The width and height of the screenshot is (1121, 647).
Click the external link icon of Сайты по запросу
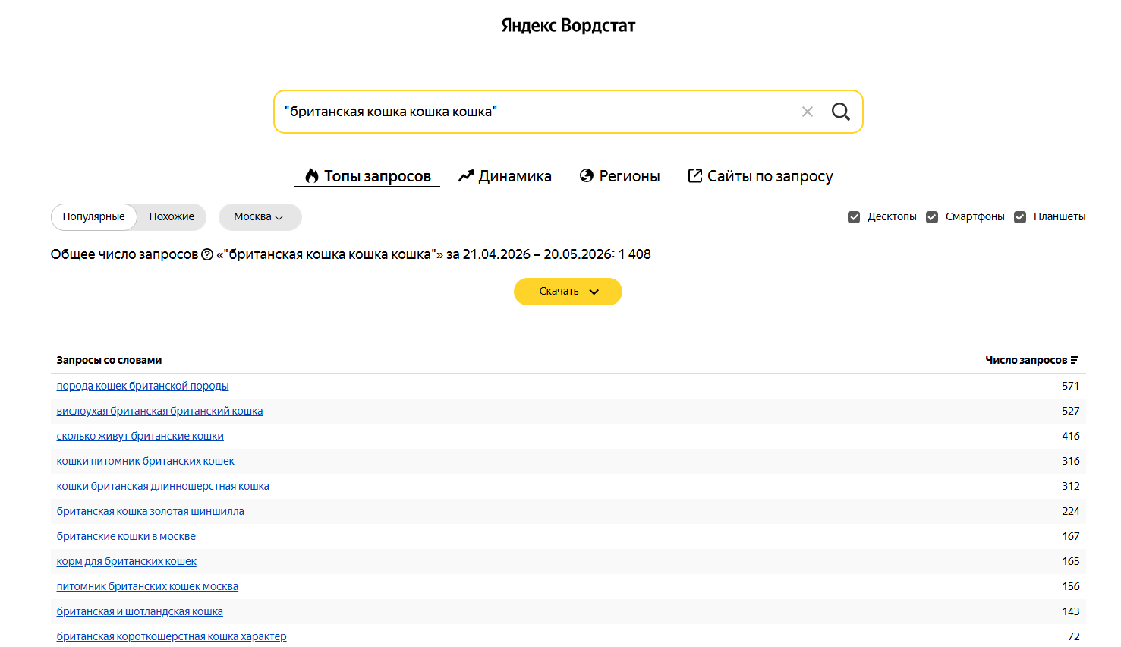(x=695, y=176)
